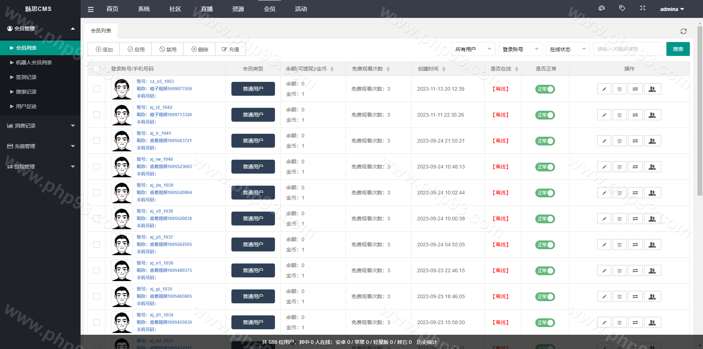The image size is (703, 349).
Task: Open the 在线状态 dropdown
Action: (568, 49)
